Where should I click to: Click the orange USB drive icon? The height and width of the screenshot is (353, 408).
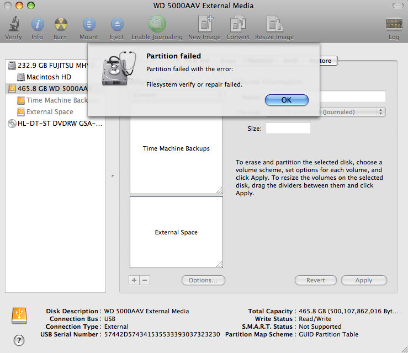19,315
